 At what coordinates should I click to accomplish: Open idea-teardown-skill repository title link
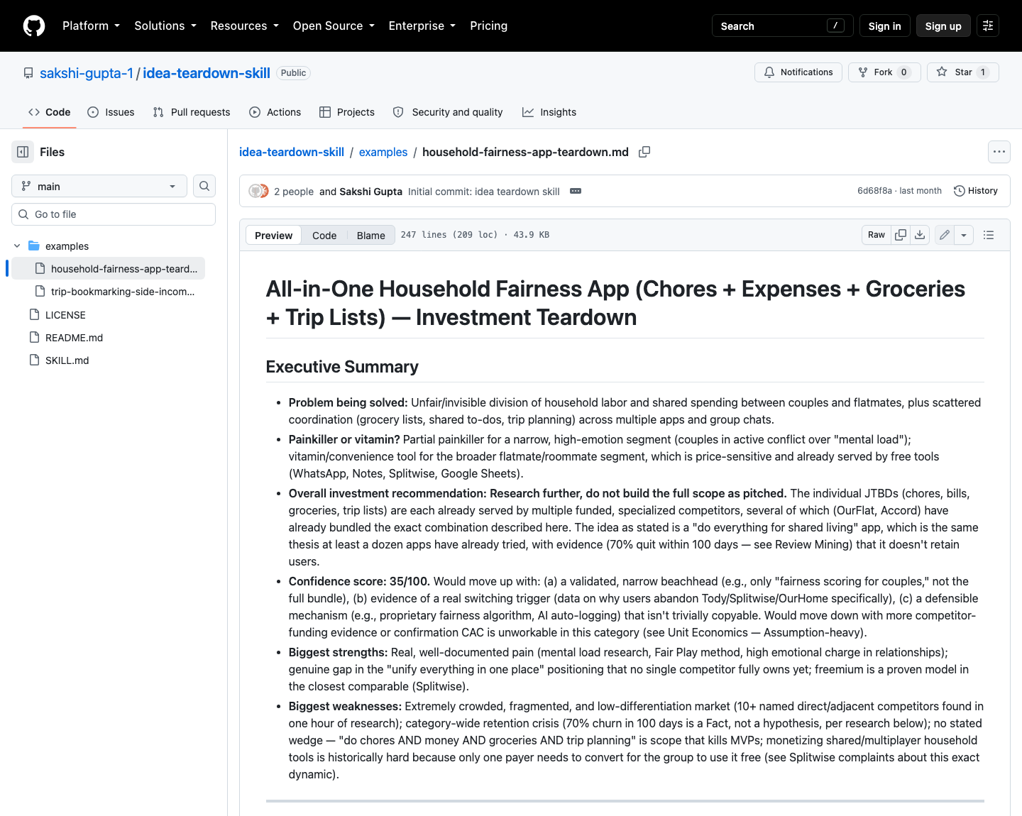(207, 73)
